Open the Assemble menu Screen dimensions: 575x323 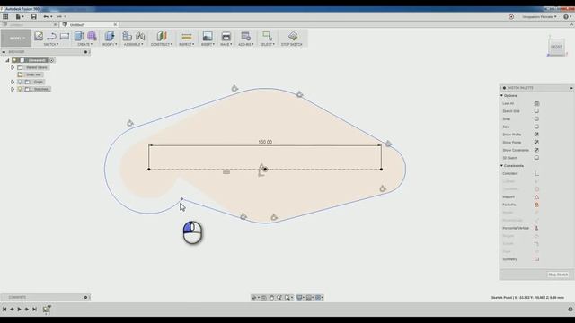point(134,44)
